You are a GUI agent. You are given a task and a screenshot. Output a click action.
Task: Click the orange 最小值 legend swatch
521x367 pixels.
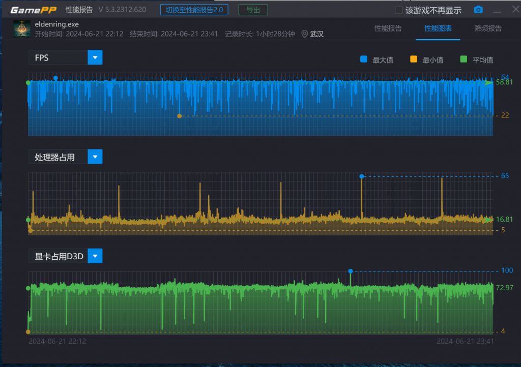[x=414, y=59]
